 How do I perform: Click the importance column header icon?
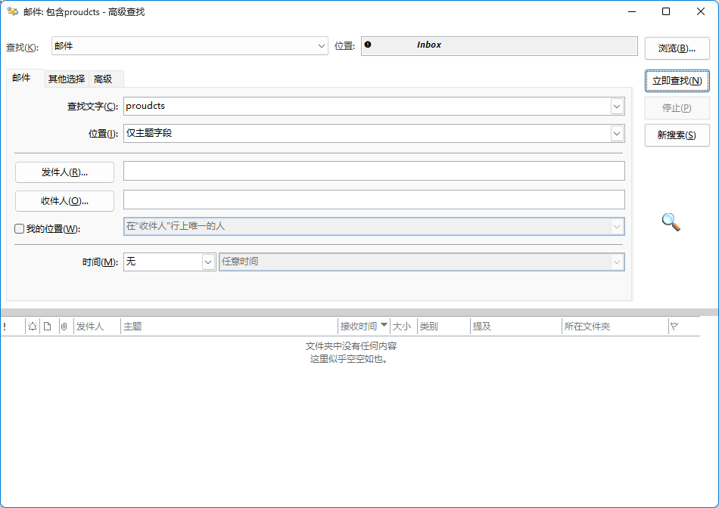(x=5, y=327)
